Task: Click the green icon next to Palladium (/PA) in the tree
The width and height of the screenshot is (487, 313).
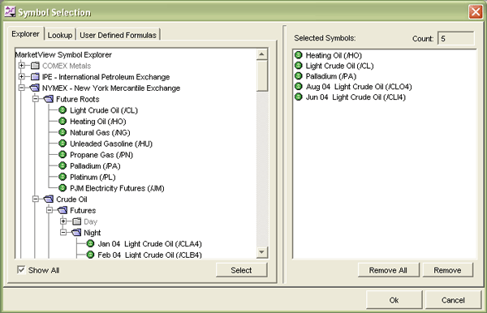Action: click(62, 165)
